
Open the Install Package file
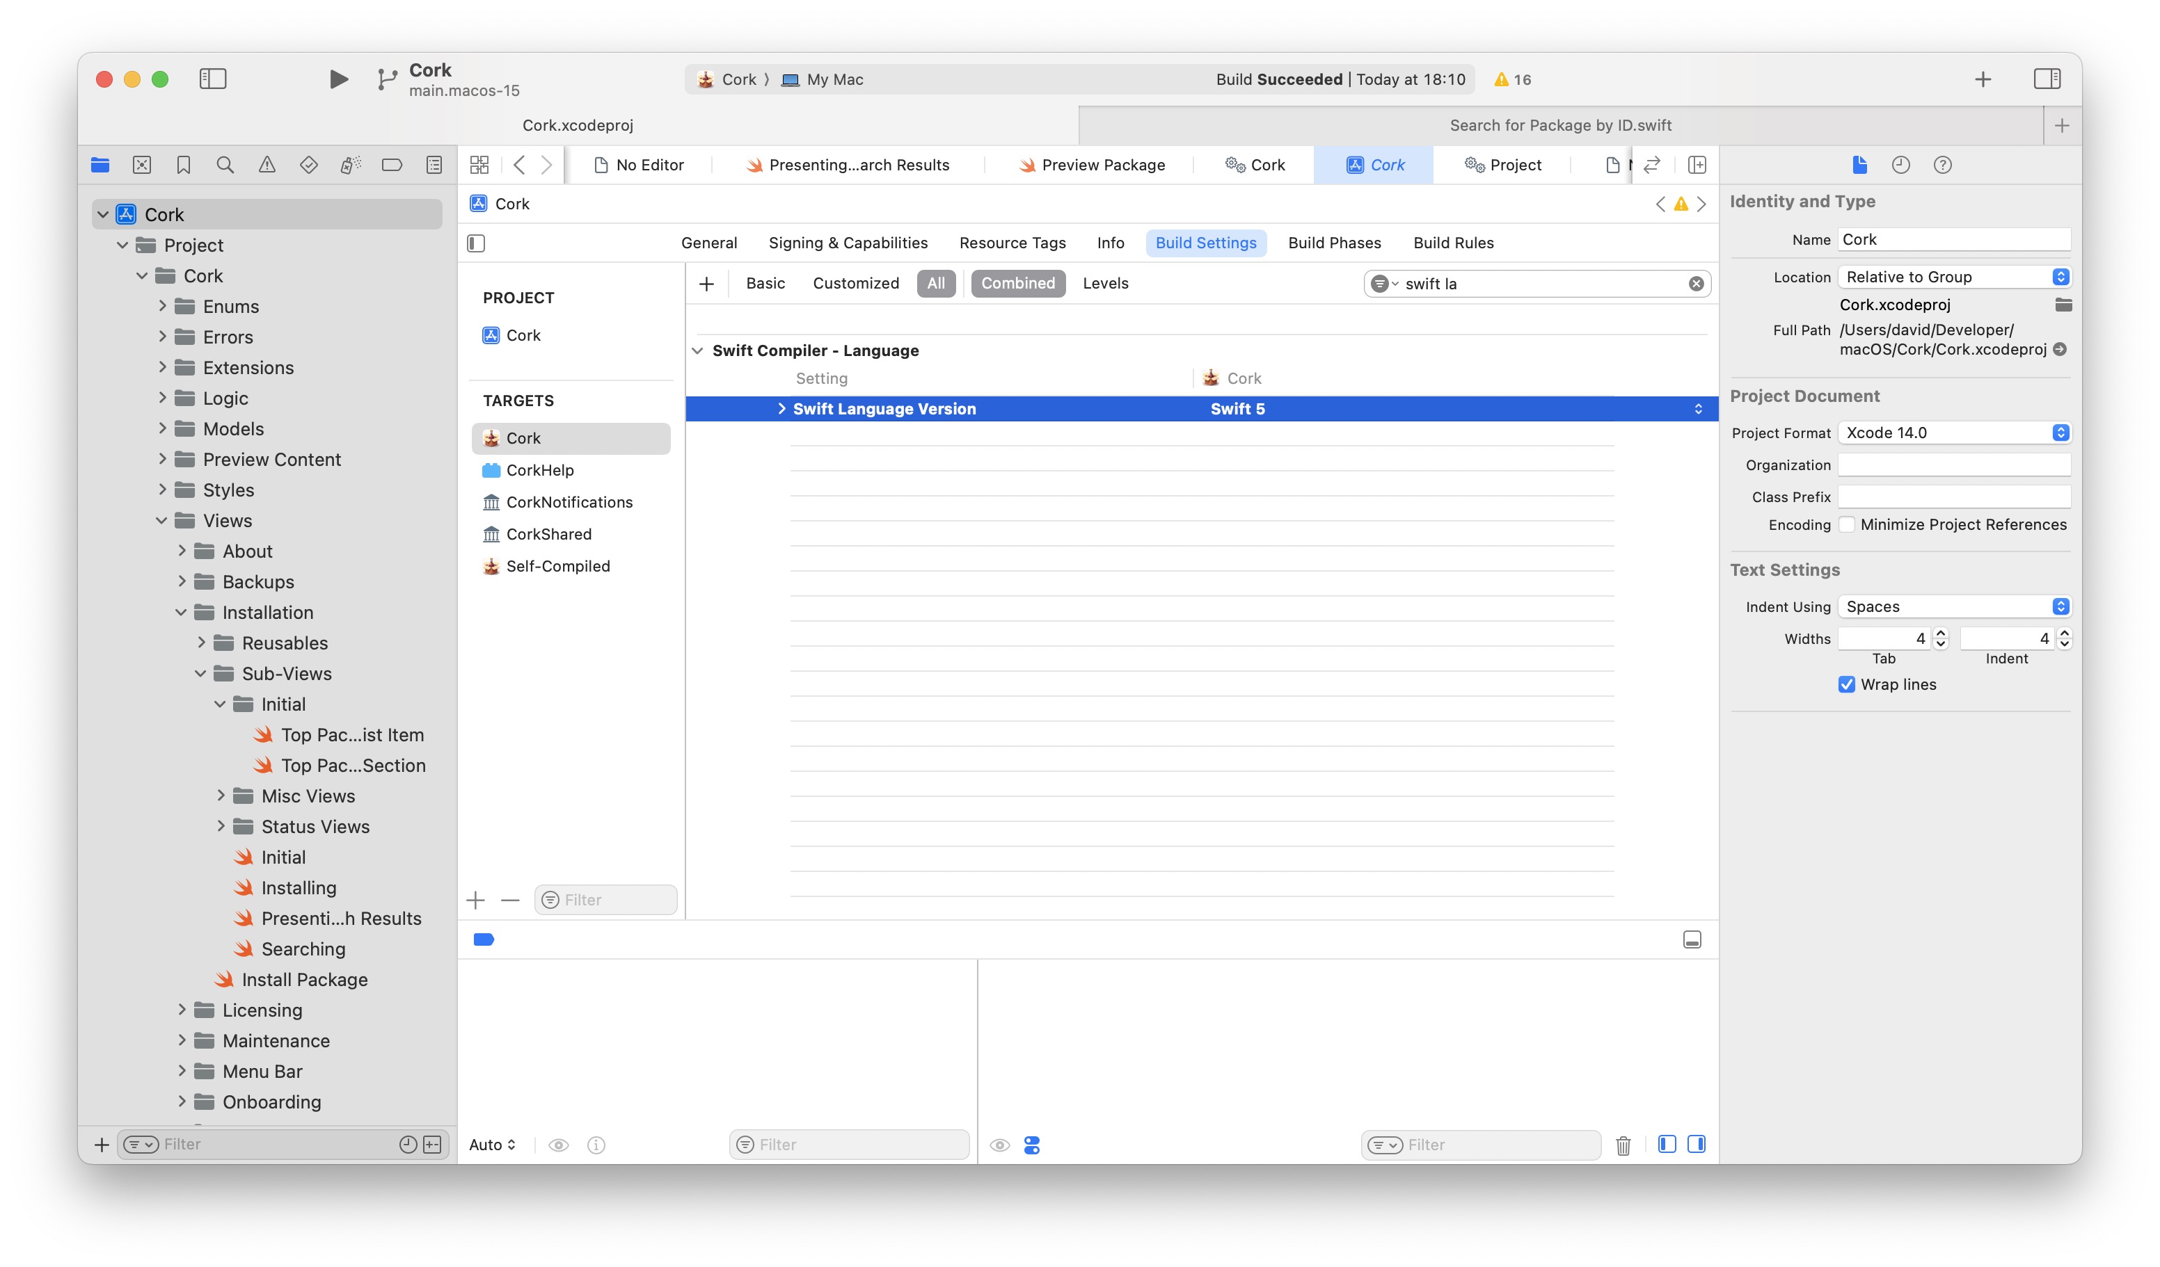pyautogui.click(x=304, y=979)
